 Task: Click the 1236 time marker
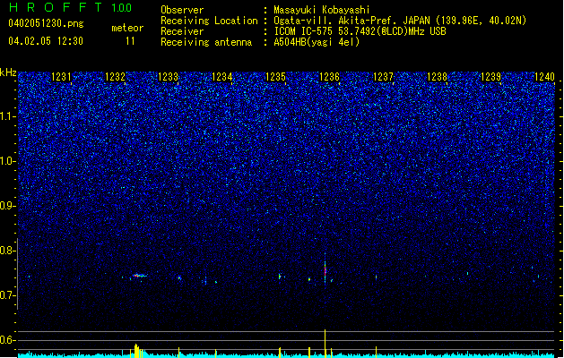[x=329, y=77]
